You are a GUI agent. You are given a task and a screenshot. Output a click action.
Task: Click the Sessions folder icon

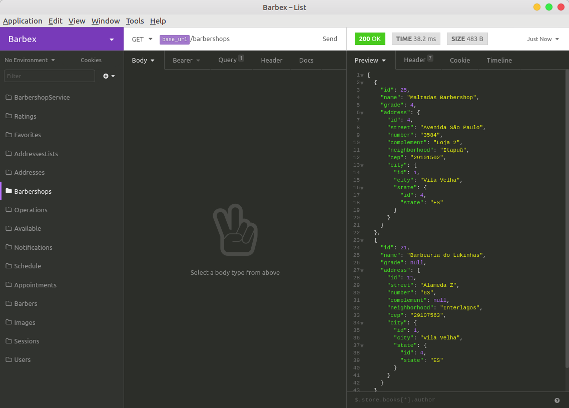[x=9, y=340]
